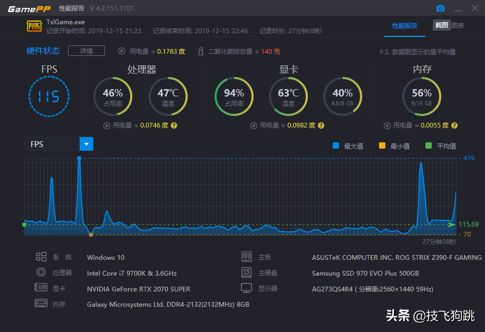Image resolution: width=485 pixels, height=332 pixels.
Task: Click the 内存 memory icon in spec list
Action: coord(41,303)
